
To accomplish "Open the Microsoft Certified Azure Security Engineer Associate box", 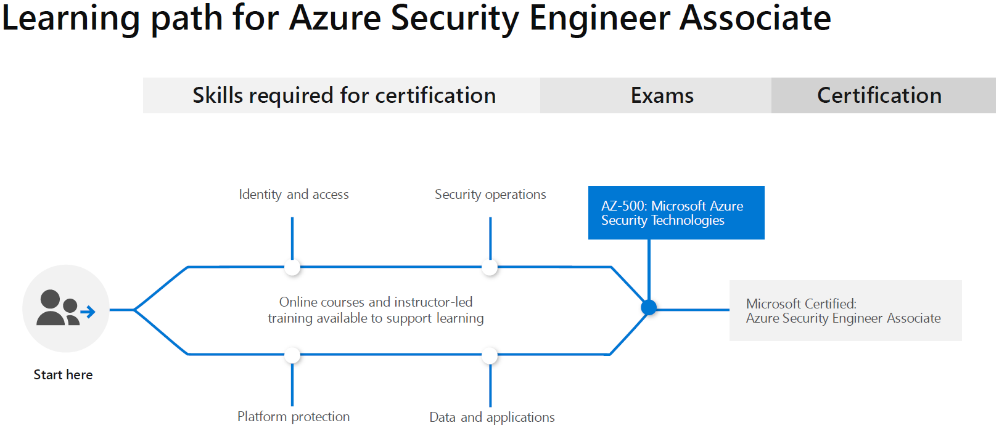I will pos(845,311).
